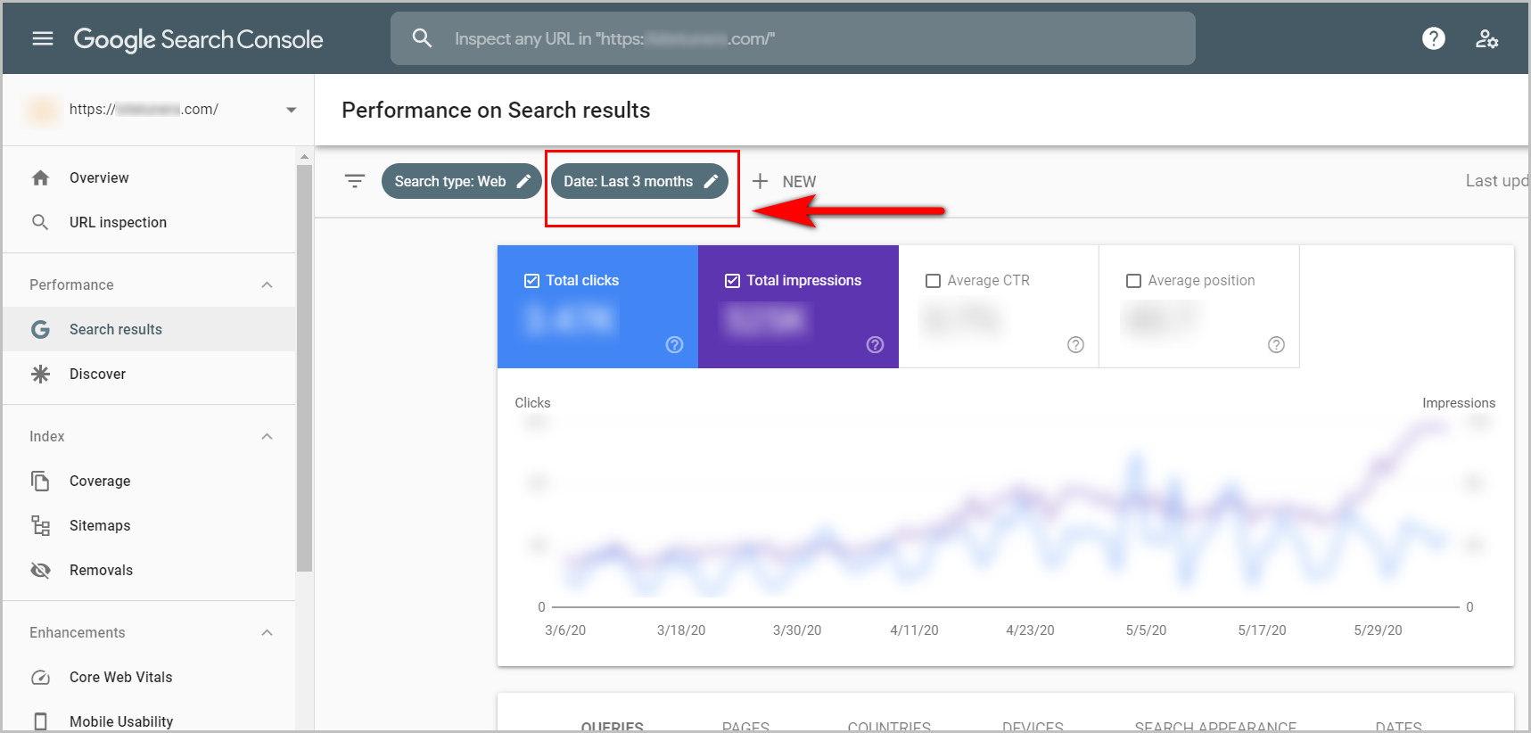Enable the Average position checkbox
Screen dimensions: 1531x733
(1133, 281)
